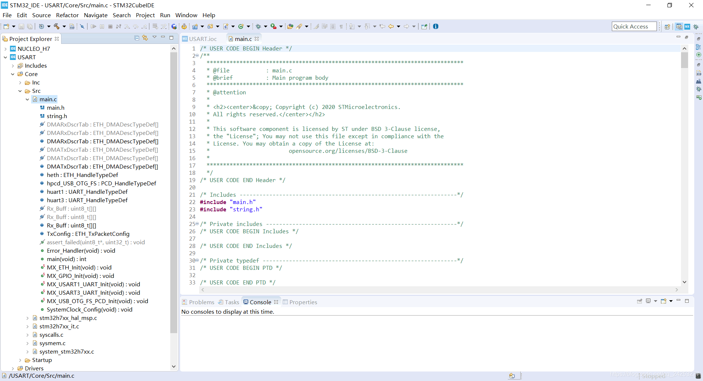Click the Resume debug icon

point(93,26)
